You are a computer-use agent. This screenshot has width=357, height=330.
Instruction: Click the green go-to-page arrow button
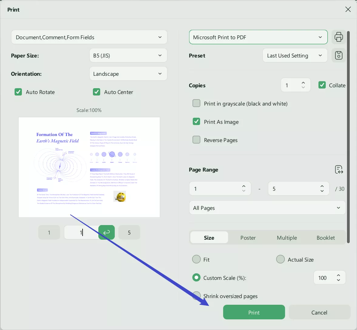[107, 232]
